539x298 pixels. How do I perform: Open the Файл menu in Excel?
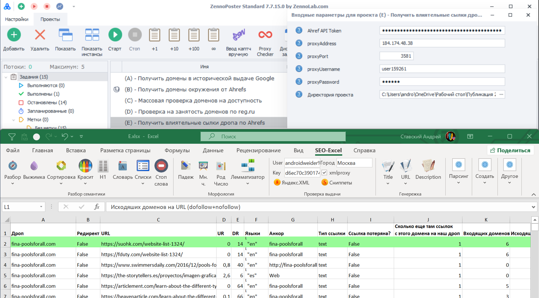(13, 151)
